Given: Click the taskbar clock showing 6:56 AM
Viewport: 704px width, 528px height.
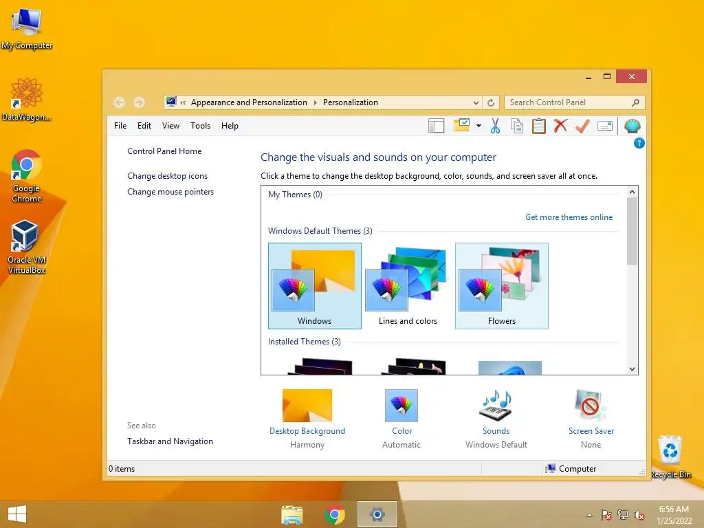Looking at the screenshot, I should coord(674,515).
